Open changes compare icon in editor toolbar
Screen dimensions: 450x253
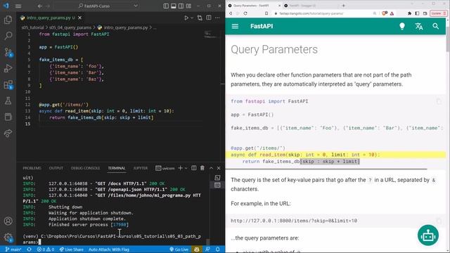pos(200,18)
